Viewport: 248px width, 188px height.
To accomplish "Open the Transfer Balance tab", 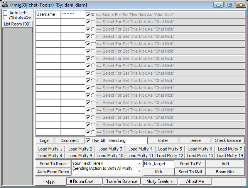I will pyautogui.click(x=122, y=181).
